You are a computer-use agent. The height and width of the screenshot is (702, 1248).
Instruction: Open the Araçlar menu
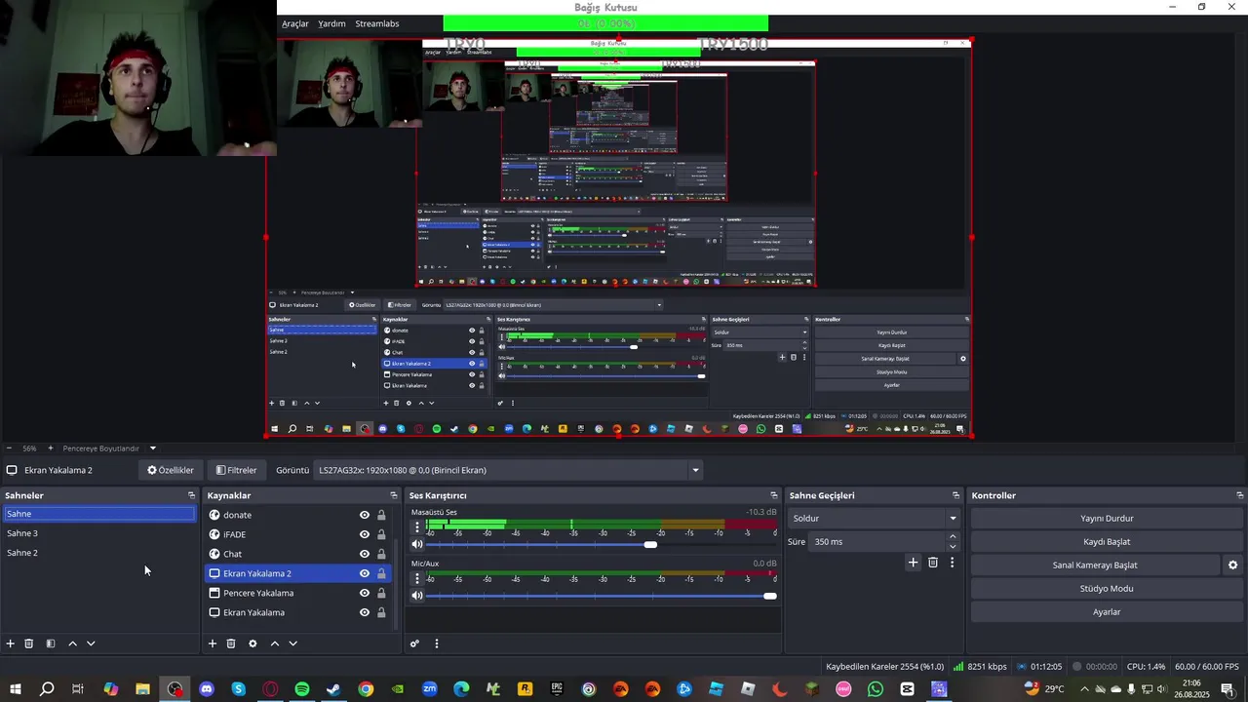[295, 23]
